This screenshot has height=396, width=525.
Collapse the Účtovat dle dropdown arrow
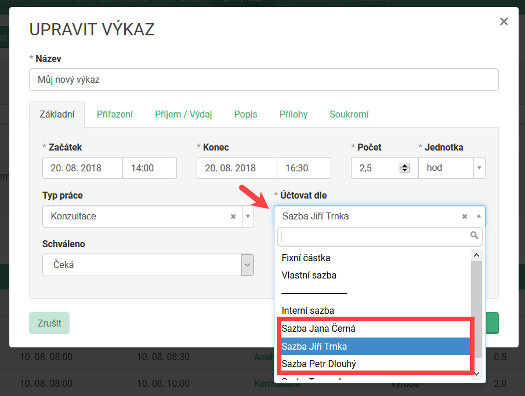479,216
